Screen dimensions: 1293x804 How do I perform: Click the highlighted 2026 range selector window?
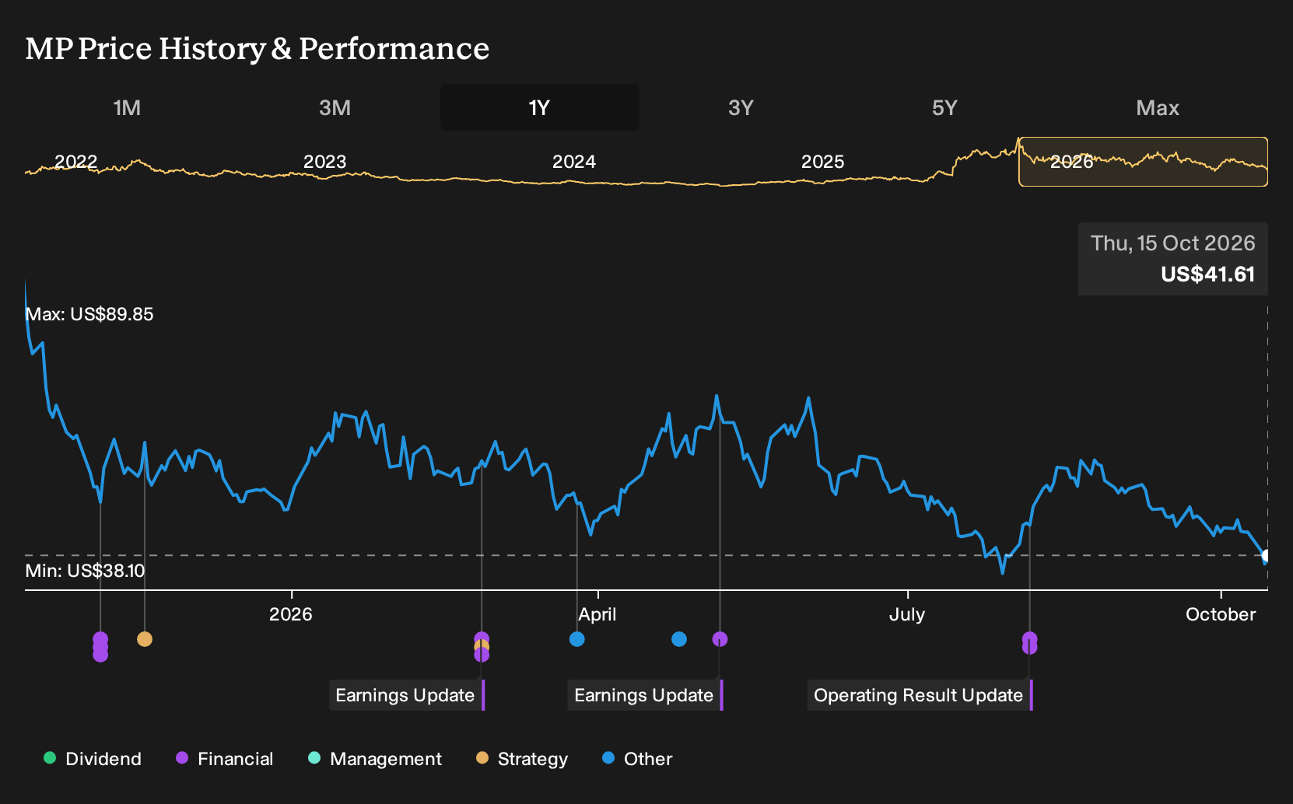click(1143, 162)
